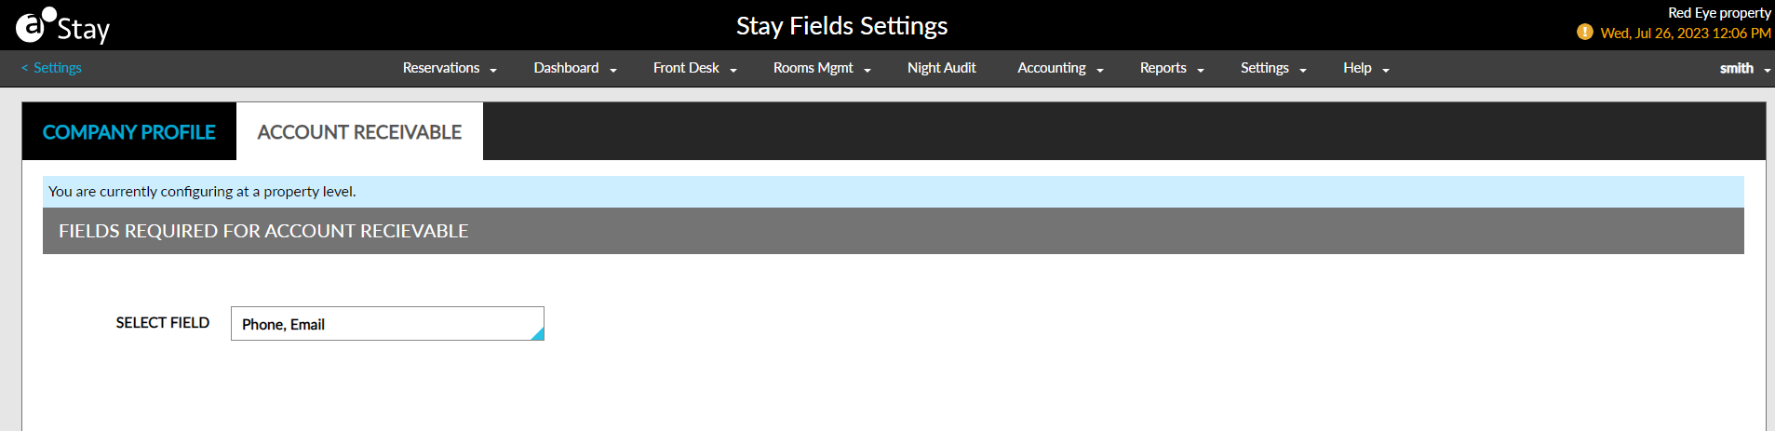Click the Red Eye property name
Image resolution: width=1775 pixels, height=431 pixels.
point(1718,13)
